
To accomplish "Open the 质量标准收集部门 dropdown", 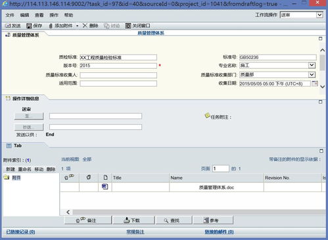I will click(312, 75).
